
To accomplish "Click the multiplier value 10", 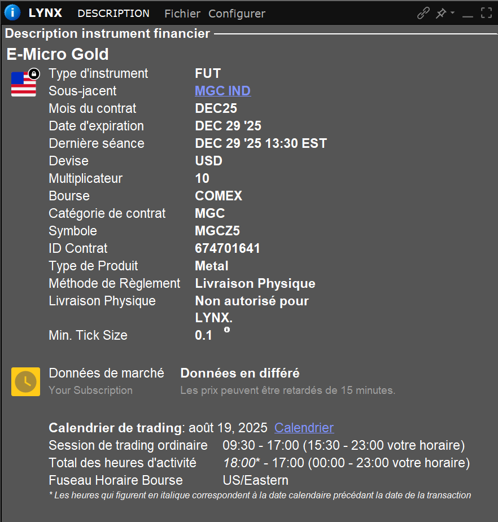I will (202, 178).
